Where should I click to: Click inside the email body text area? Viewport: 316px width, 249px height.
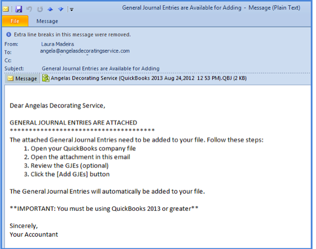pos(158,167)
